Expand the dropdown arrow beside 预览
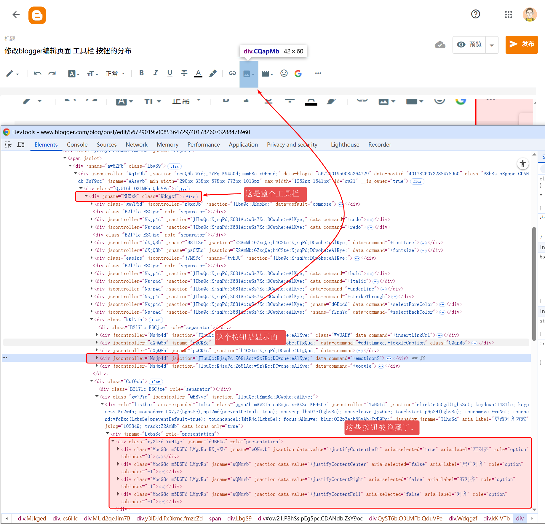This screenshot has height=524, width=545. pos(492,45)
